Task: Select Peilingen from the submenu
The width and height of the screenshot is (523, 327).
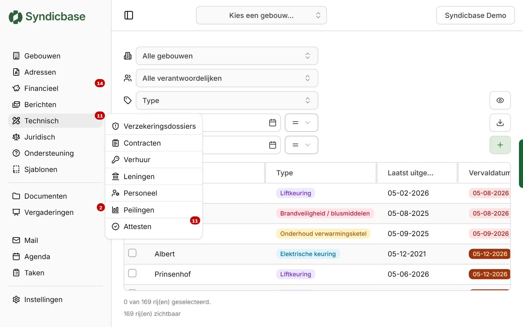Action: (x=154, y=210)
